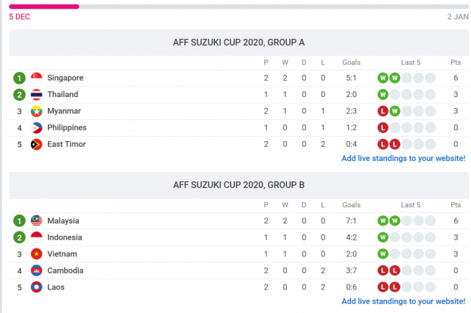Click the pink date progress slider
Screen dimensions: 471x313
coord(44,6)
